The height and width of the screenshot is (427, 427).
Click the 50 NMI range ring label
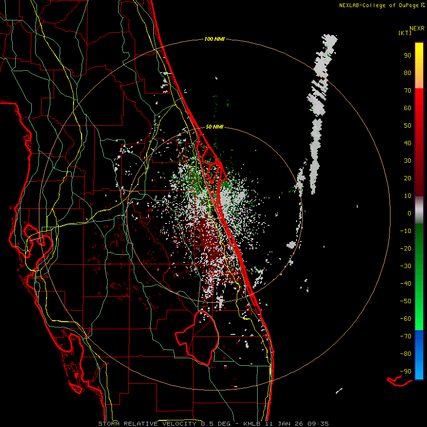(214, 127)
